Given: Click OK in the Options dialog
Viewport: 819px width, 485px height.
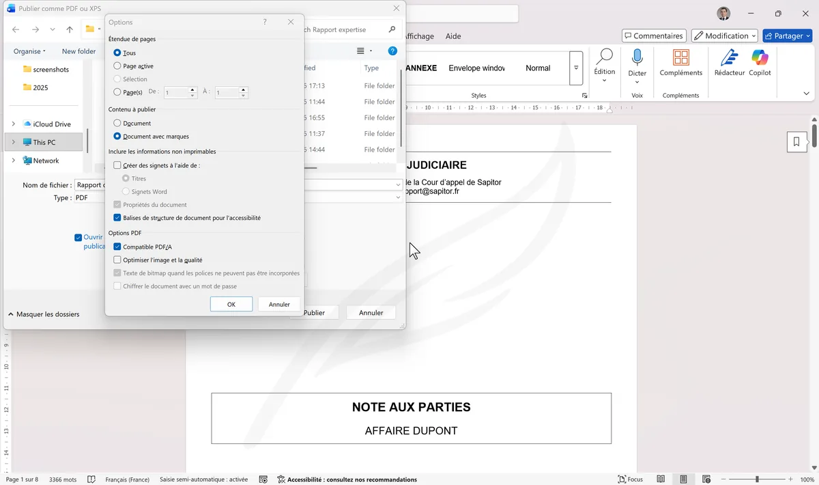Looking at the screenshot, I should (x=231, y=304).
